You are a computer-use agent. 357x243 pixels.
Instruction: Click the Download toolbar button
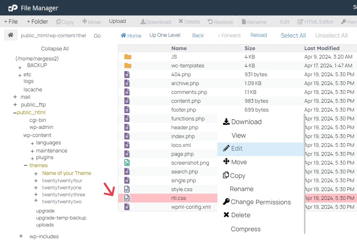click(155, 22)
